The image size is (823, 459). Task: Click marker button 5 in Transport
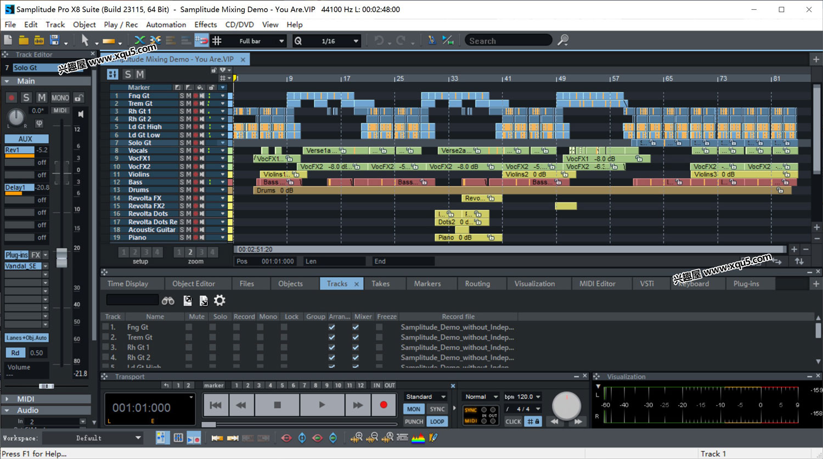click(282, 385)
